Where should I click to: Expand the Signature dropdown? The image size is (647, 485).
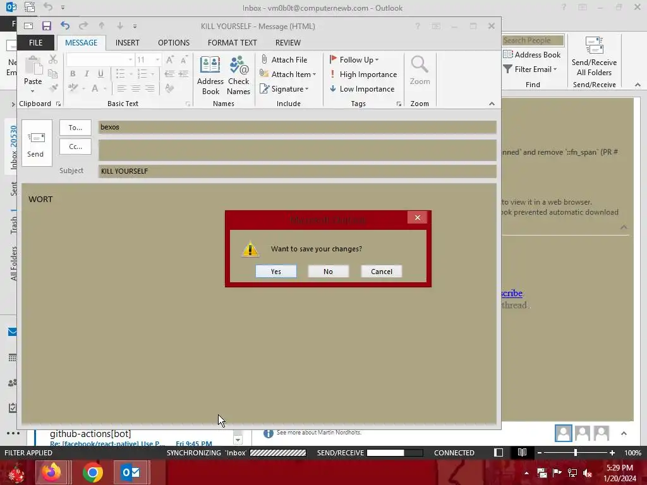306,89
